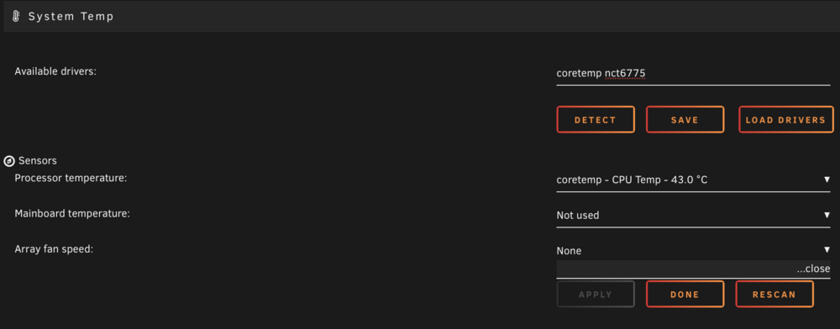840x329 pixels.
Task: Finish with the DONE button
Action: (x=685, y=295)
